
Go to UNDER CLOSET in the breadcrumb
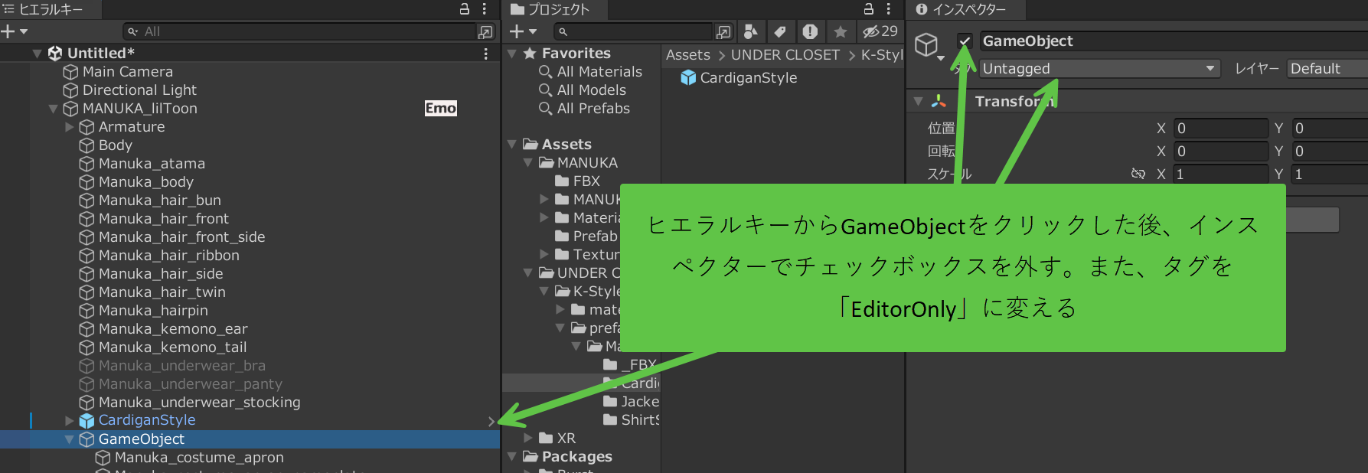tap(785, 55)
